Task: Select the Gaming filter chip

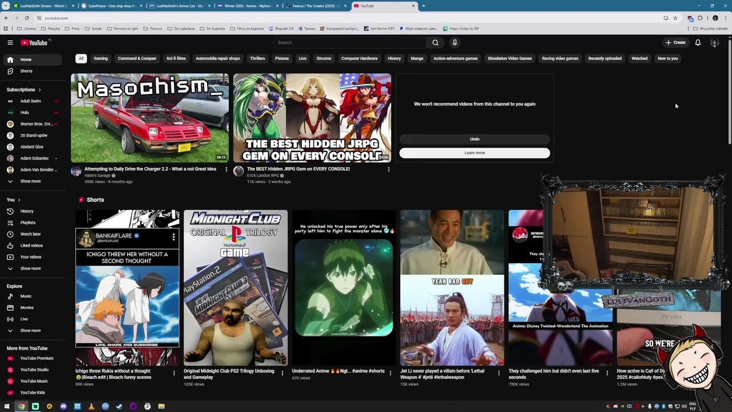Action: point(101,58)
